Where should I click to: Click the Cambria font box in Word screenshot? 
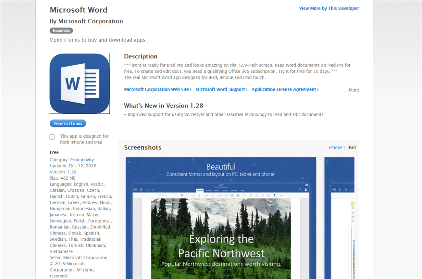(165, 195)
